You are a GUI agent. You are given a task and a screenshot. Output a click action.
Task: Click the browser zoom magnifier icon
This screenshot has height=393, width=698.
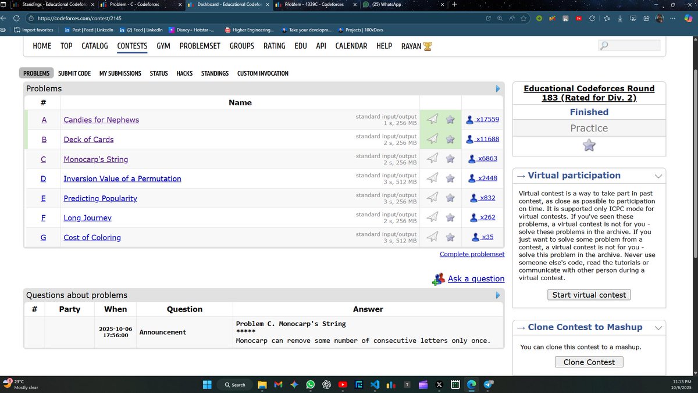tap(500, 18)
